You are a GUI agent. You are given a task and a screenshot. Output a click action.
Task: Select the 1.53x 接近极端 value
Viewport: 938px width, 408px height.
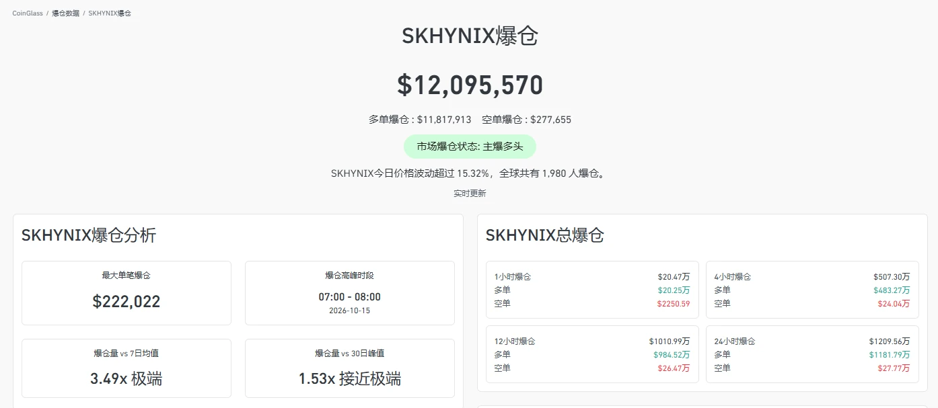[349, 378]
